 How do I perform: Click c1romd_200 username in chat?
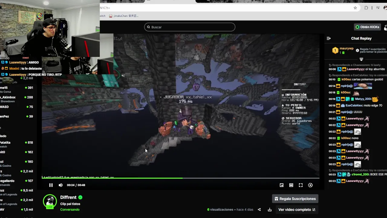tap(360, 174)
